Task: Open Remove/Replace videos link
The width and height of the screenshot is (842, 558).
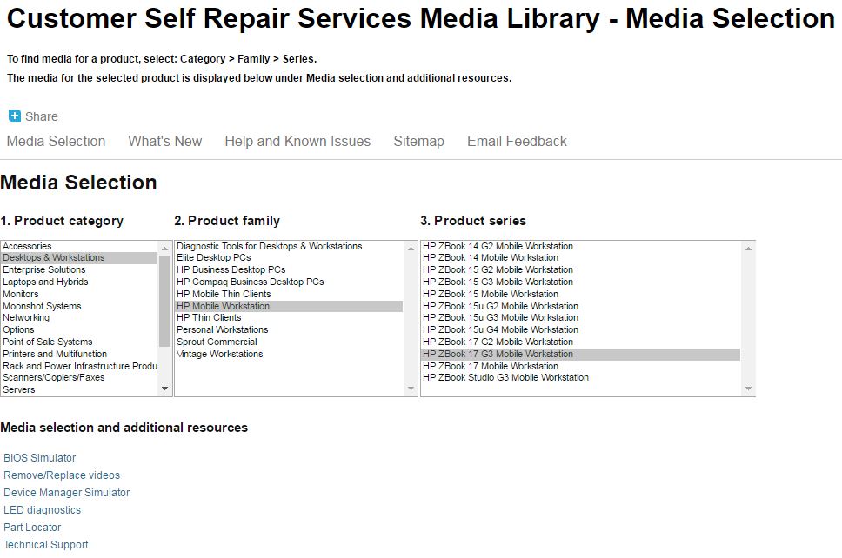Action: [62, 475]
